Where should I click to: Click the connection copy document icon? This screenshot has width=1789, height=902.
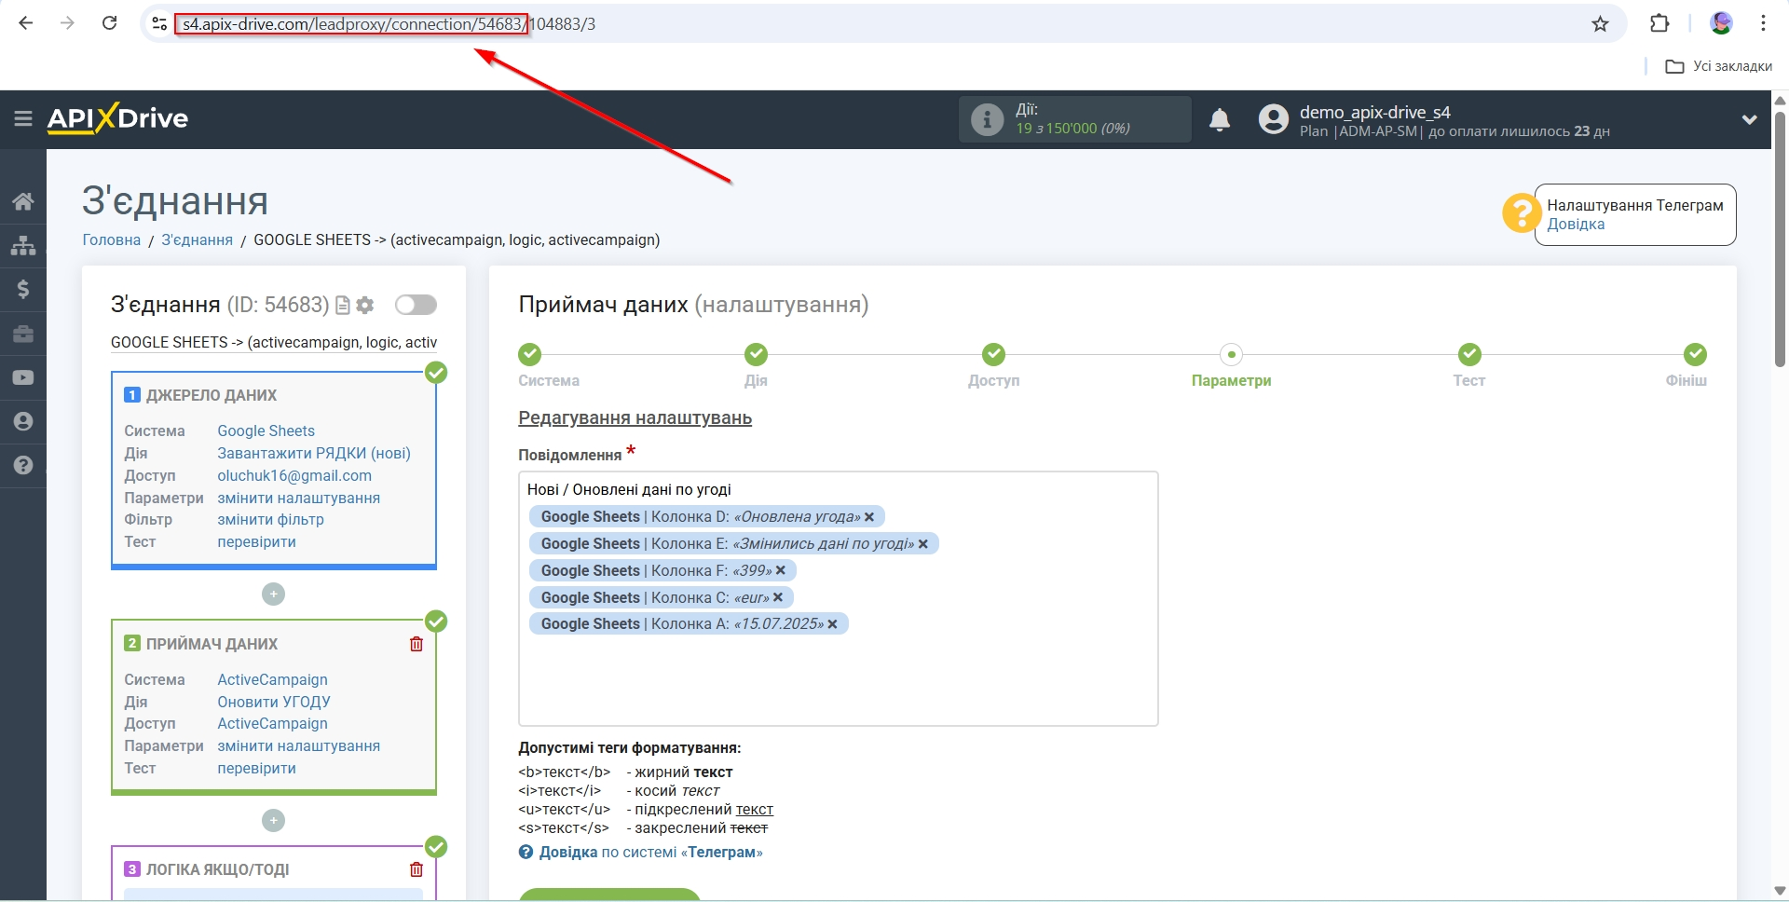(342, 305)
